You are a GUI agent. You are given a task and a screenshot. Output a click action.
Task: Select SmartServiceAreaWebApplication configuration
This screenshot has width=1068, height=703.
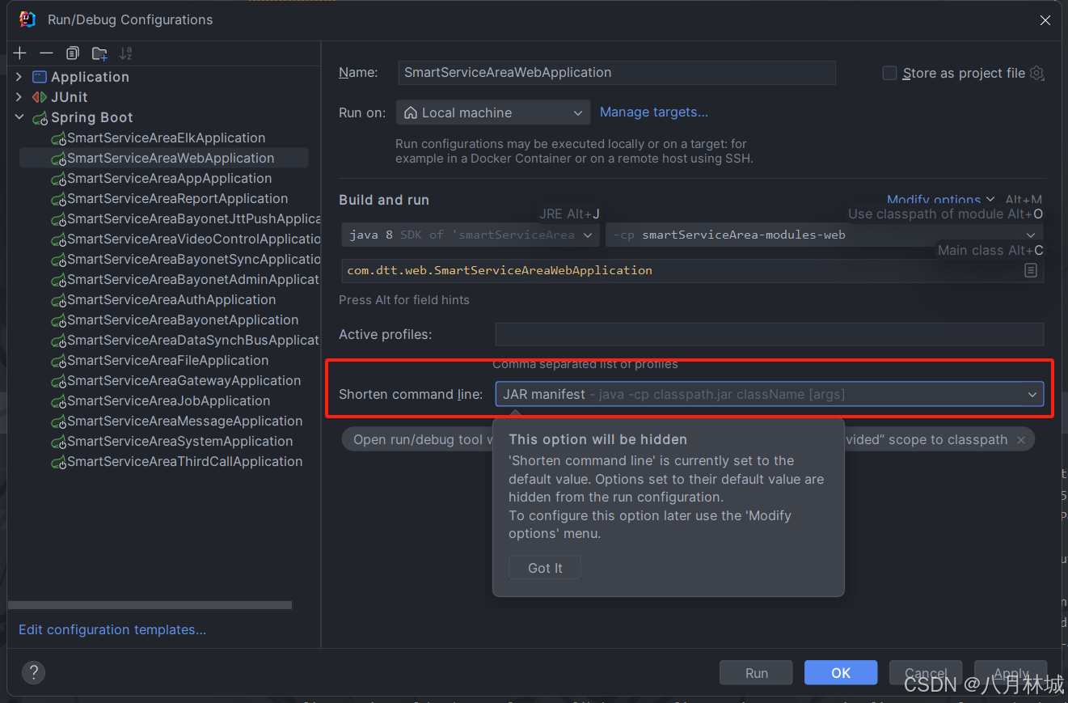point(163,158)
